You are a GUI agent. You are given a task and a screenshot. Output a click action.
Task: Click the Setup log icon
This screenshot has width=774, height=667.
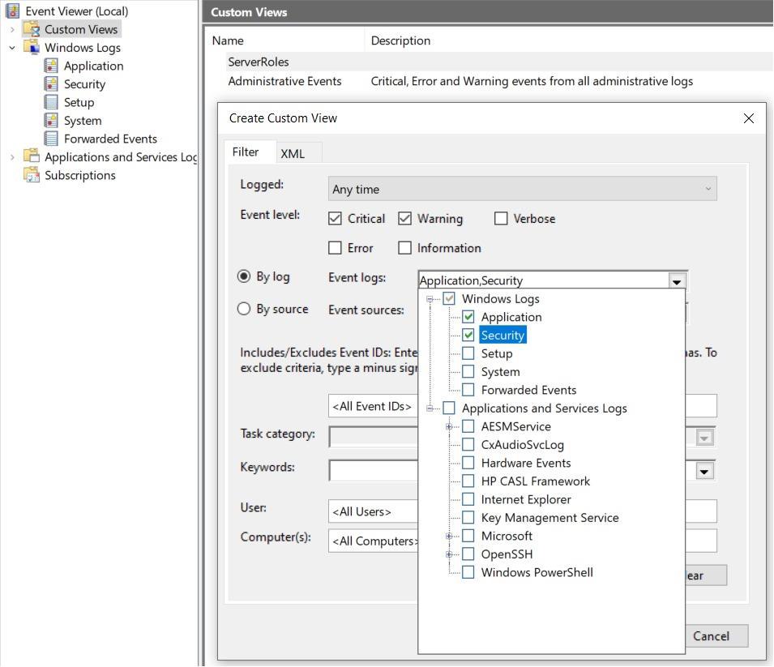point(51,102)
